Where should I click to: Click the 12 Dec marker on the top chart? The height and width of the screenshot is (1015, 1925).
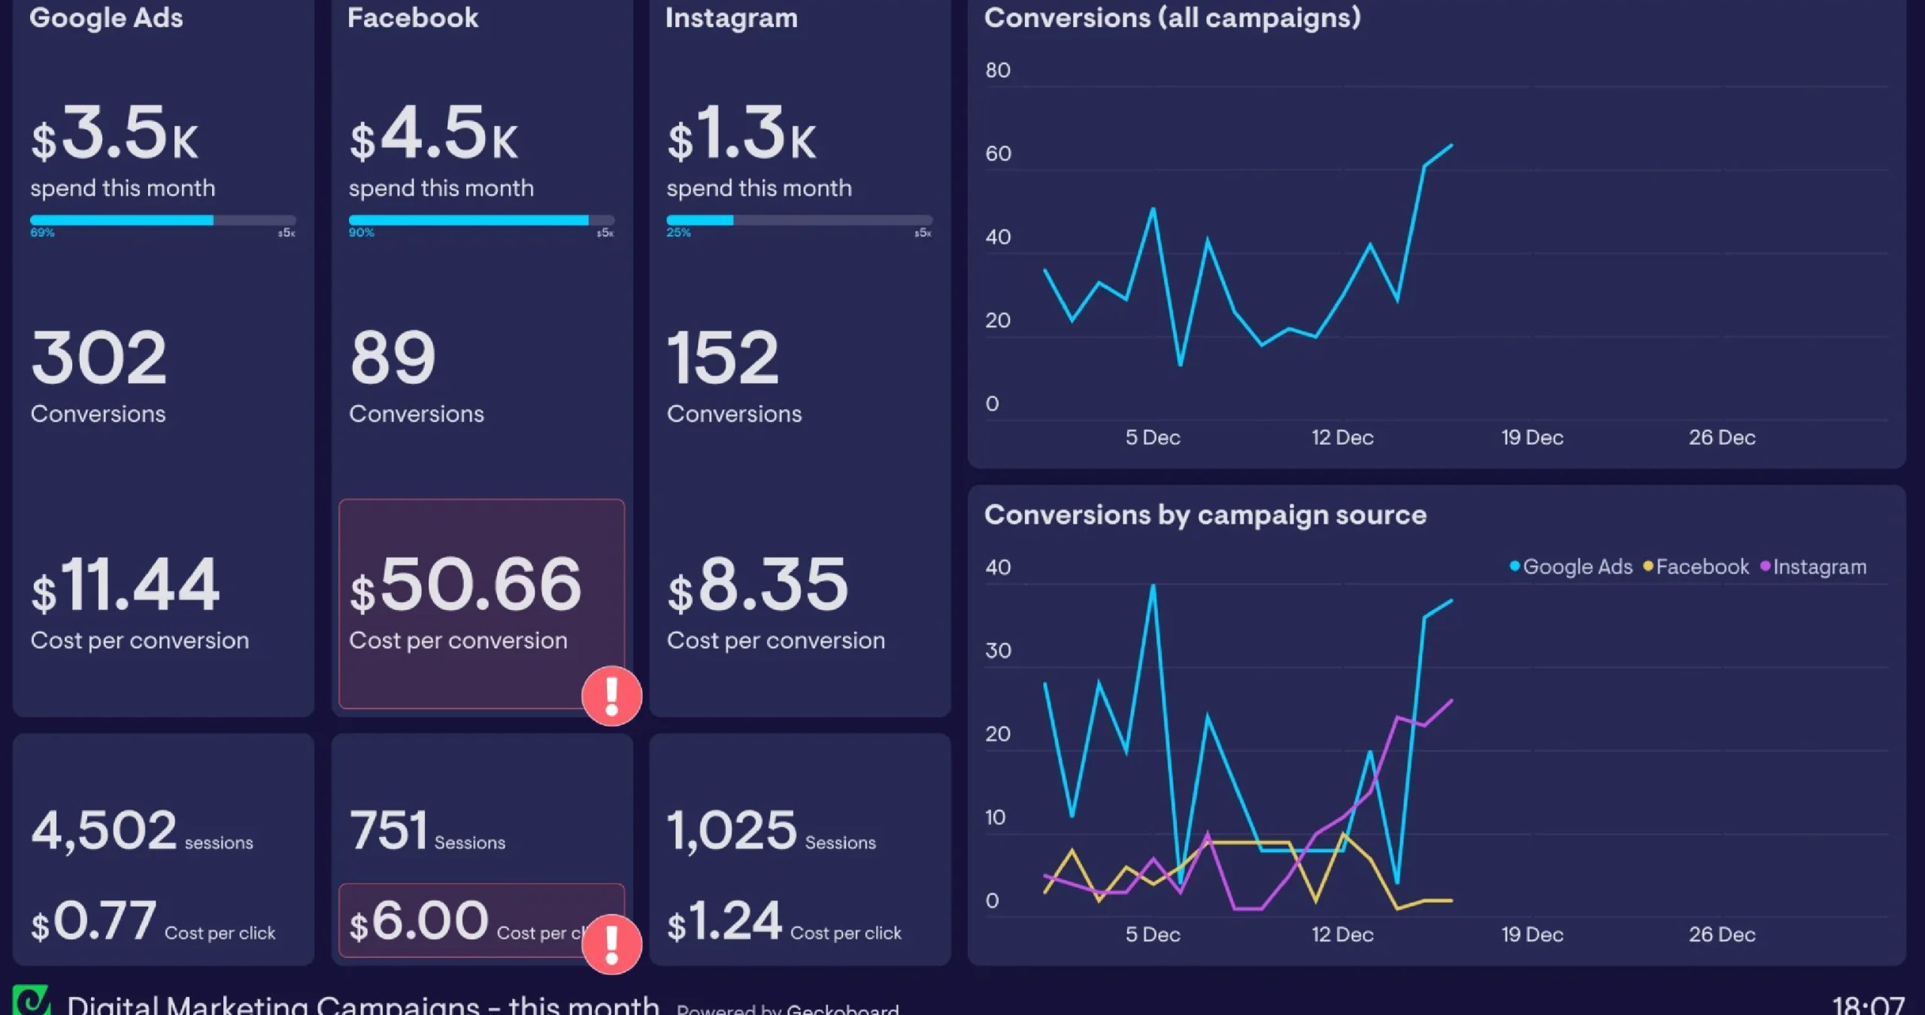click(1342, 437)
